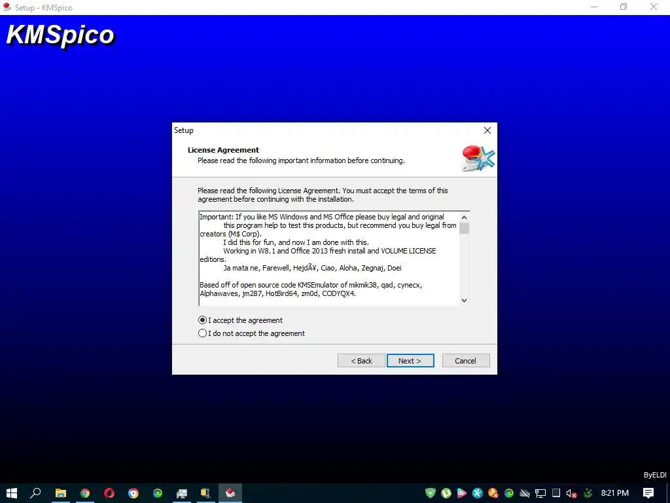Viewport: 670px width, 503px height.
Task: Cancel the KMSpico setup
Action: [465, 361]
